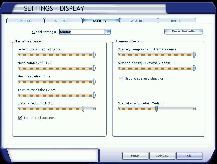
Task: Open the Global settings dropdown arrow
Action: 108,32
